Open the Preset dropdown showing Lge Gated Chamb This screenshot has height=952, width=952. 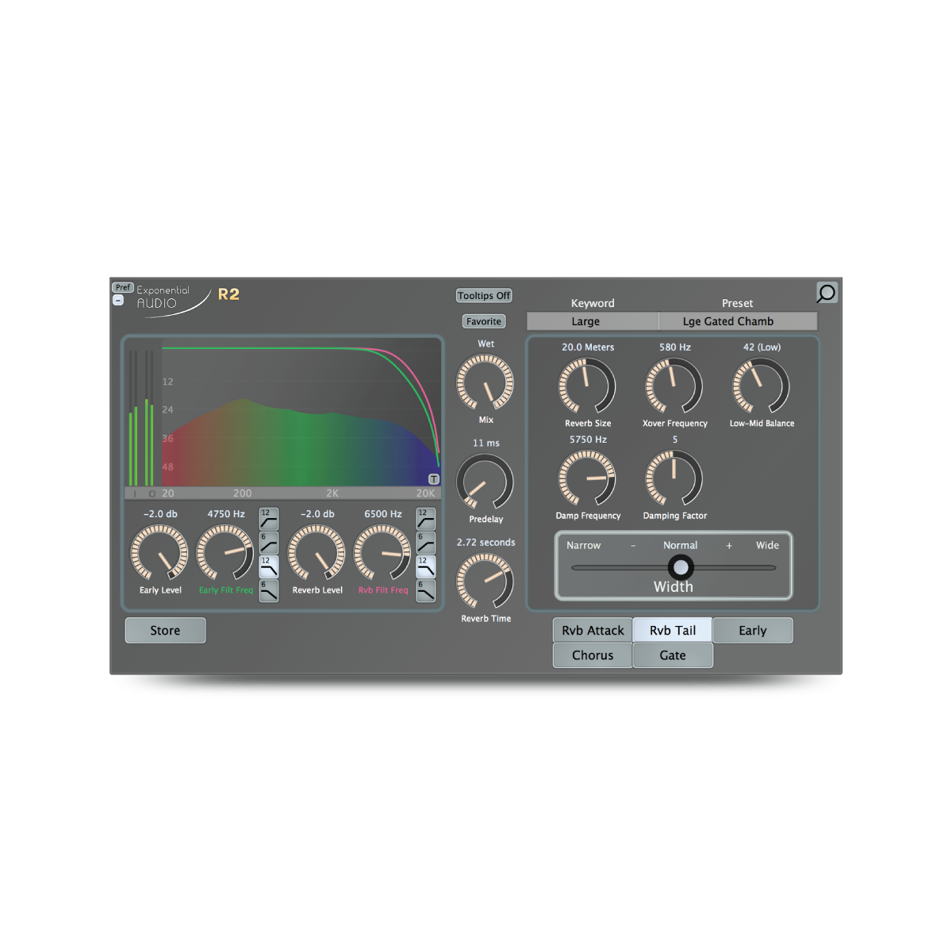click(737, 321)
